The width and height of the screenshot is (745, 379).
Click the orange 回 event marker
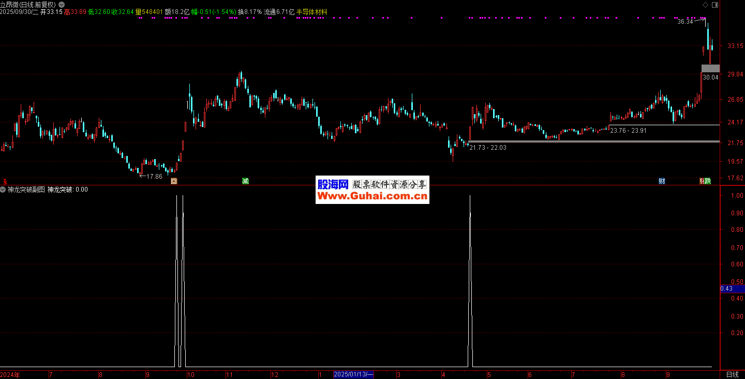(x=174, y=181)
